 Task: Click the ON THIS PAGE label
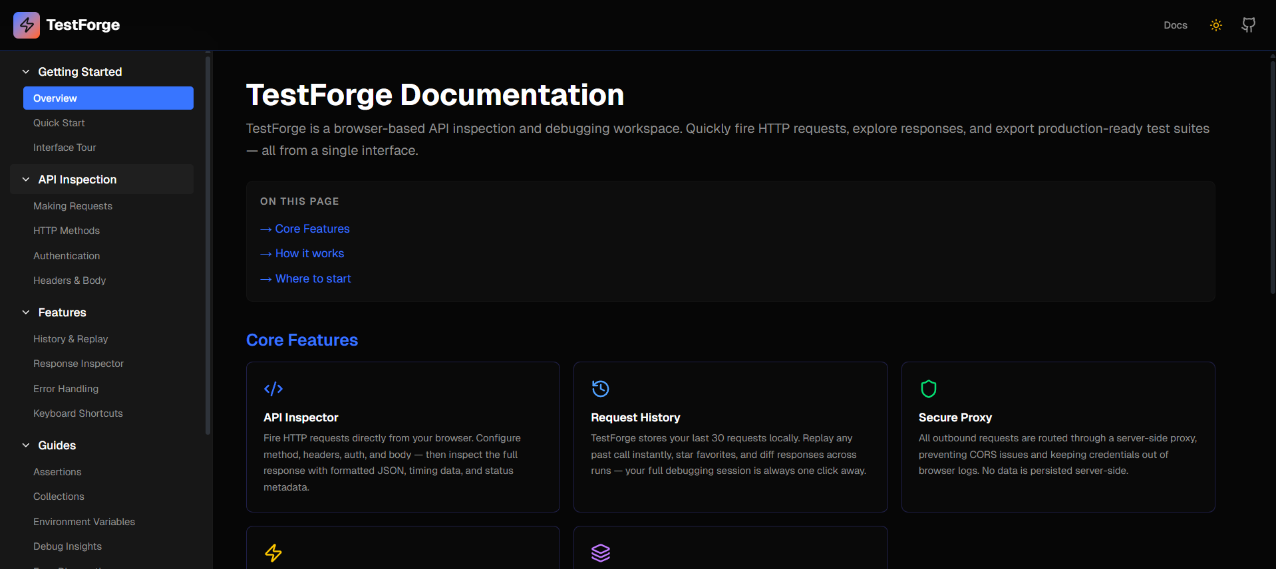point(299,201)
